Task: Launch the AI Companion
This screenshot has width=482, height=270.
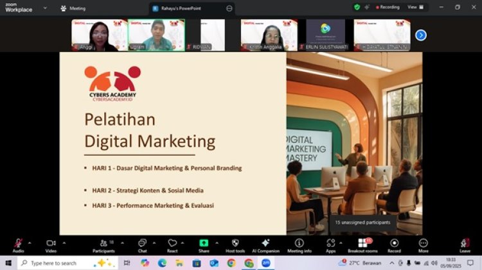Action: [265, 244]
